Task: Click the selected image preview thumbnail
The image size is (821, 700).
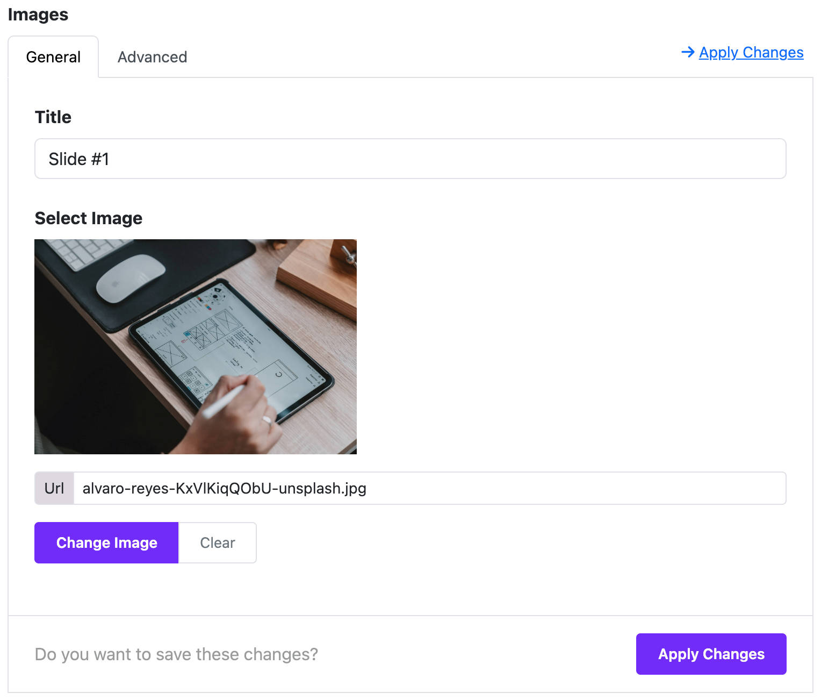Action: 196,347
